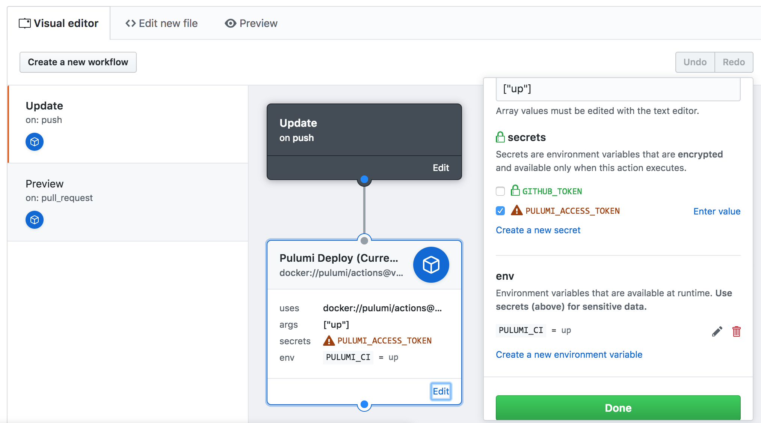
Task: Open the Preview tab
Action: tap(251, 23)
